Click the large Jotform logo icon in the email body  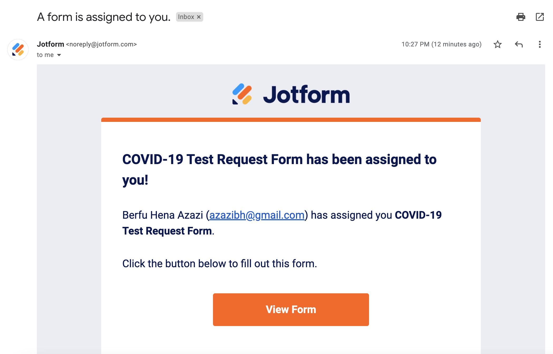[x=242, y=94]
